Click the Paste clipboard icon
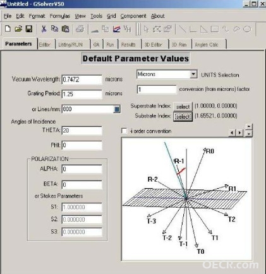 coord(66,28)
